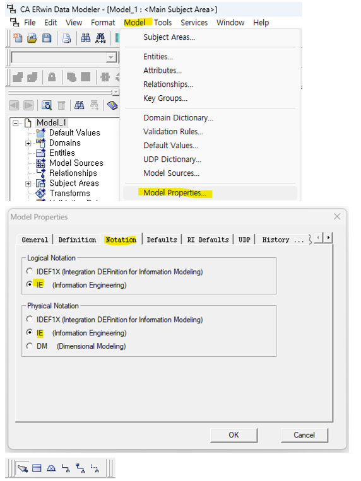
Task: Click Cancel in Model Properties dialog
Action: pyautogui.click(x=304, y=435)
